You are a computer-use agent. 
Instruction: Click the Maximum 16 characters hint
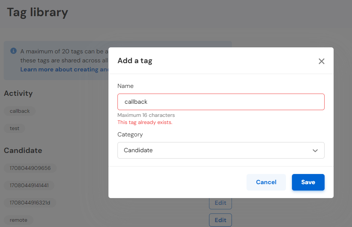tap(146, 115)
